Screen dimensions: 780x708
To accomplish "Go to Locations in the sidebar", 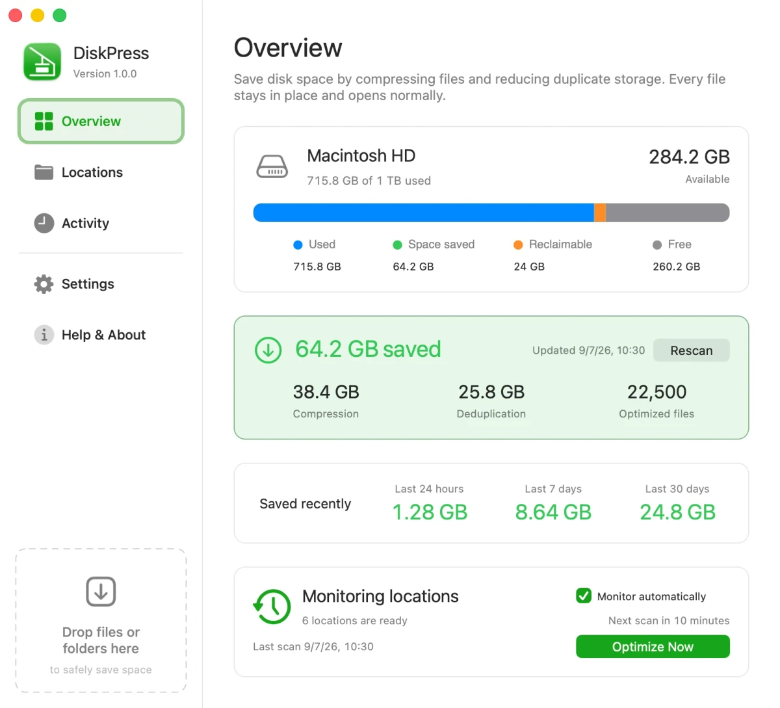I will (101, 172).
